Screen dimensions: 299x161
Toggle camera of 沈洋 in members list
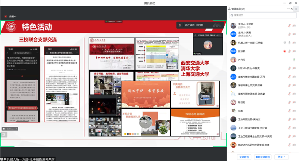point(294,145)
